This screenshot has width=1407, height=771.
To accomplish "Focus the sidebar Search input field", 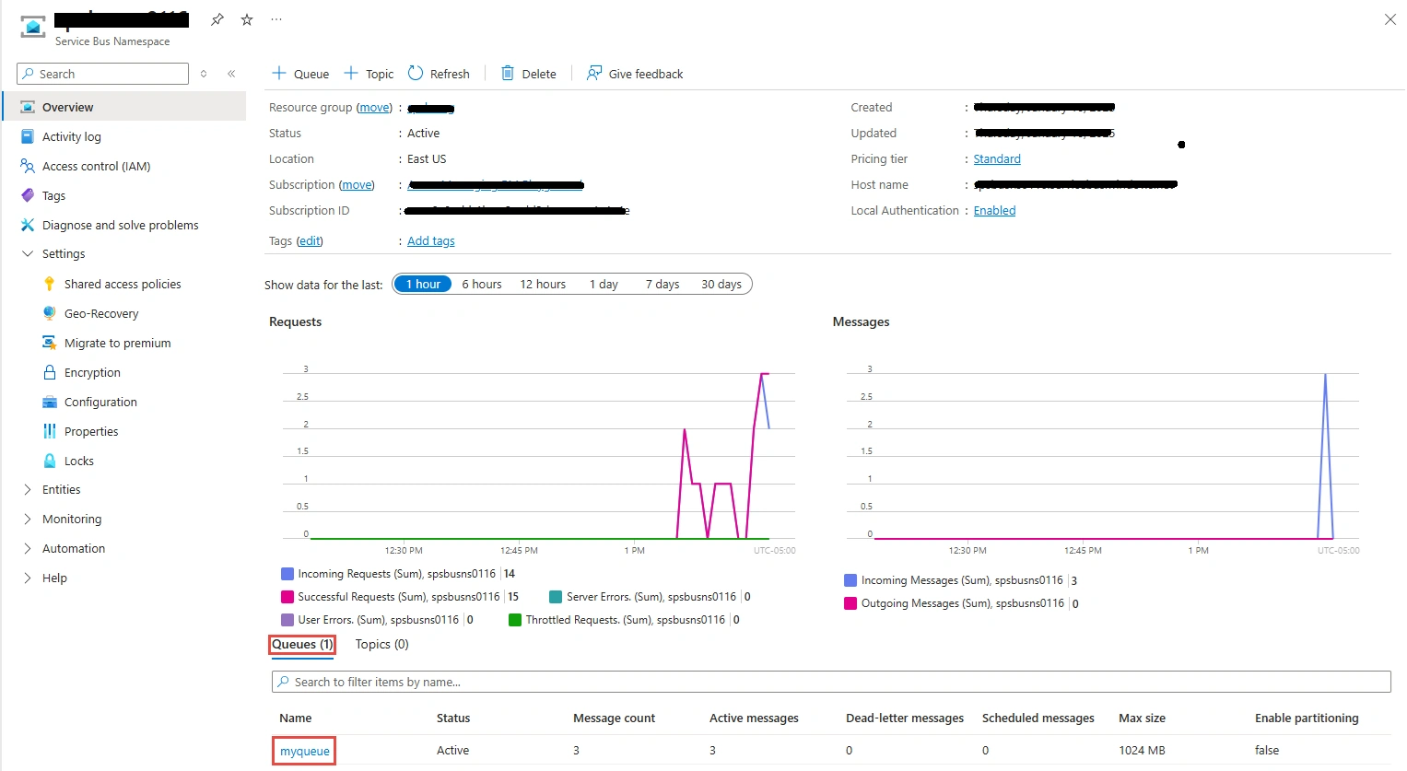I will (102, 74).
